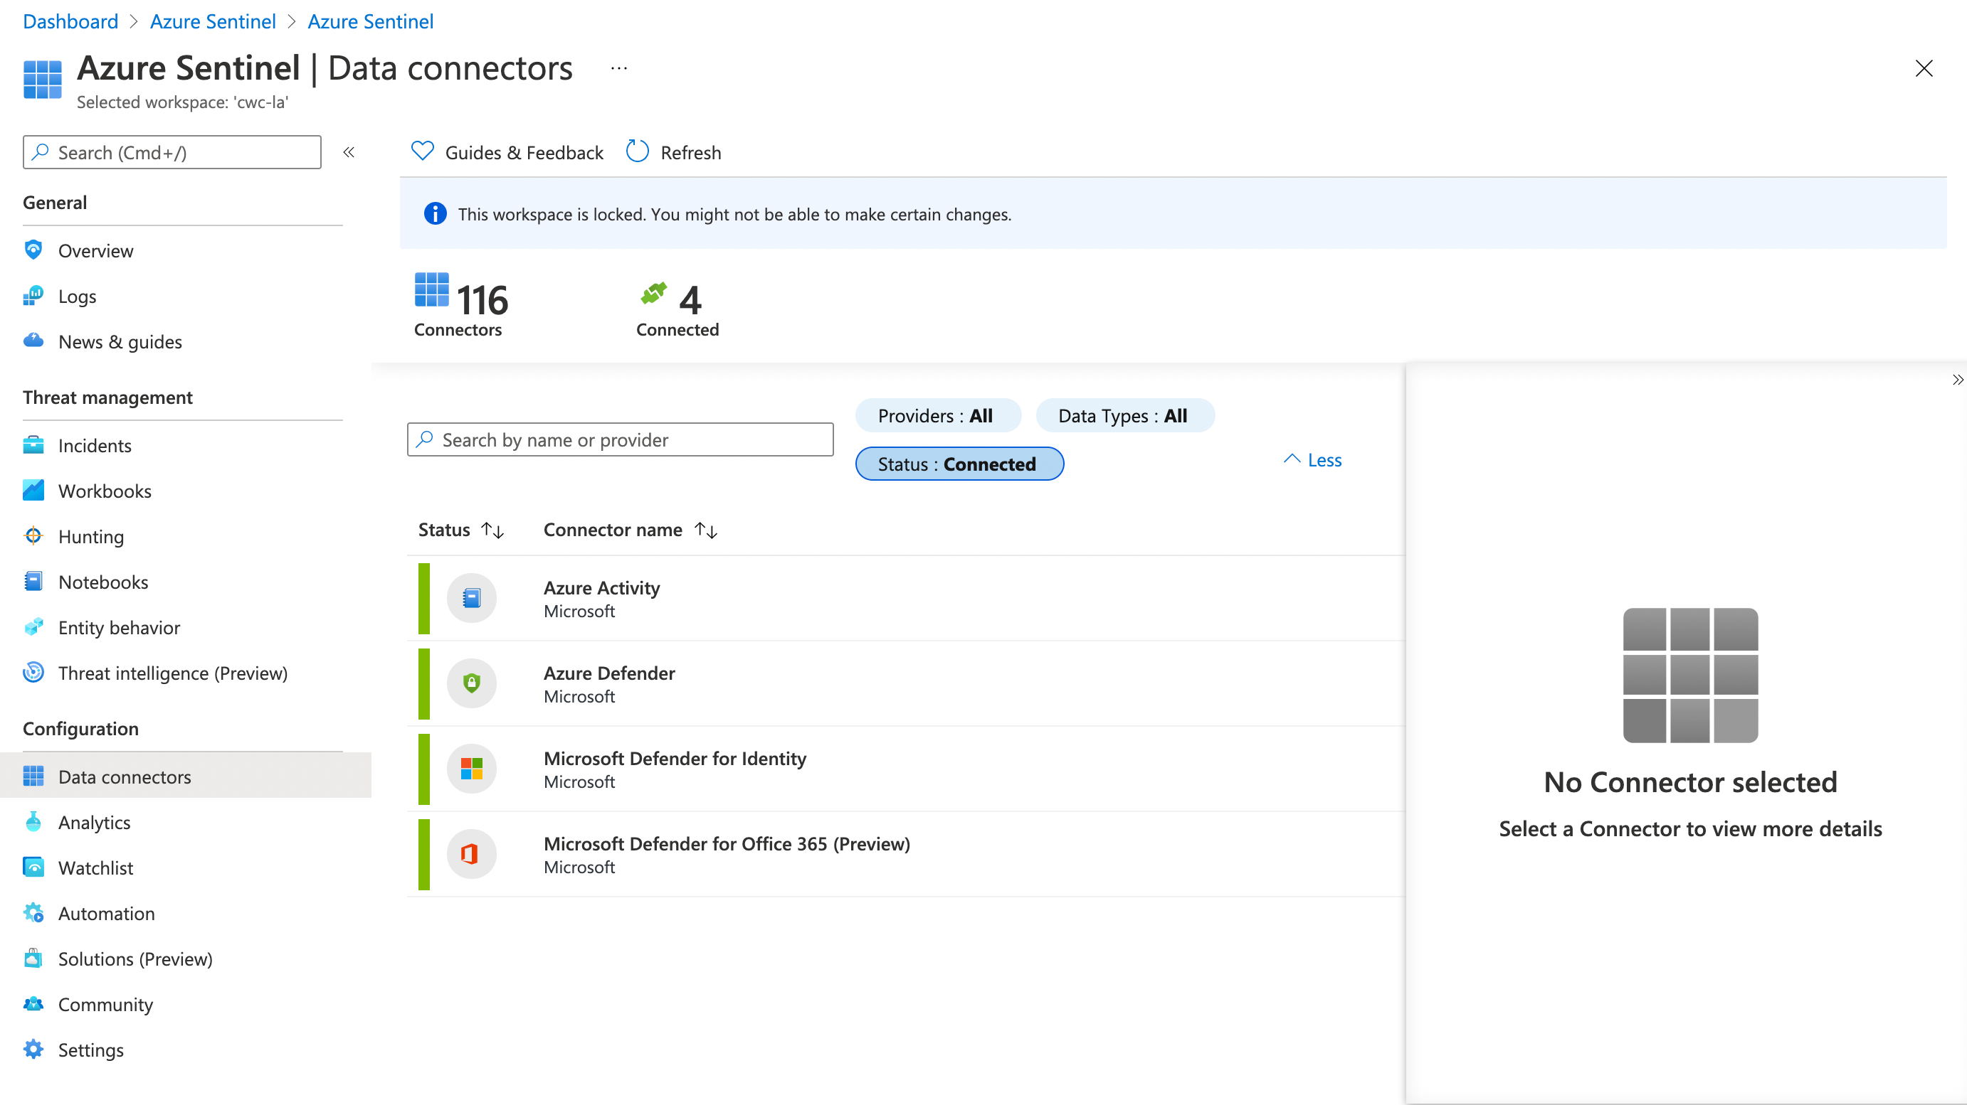Click the Microsoft Defender for Identity logo icon
Viewport: 1967px width, 1105px height.
472,769
